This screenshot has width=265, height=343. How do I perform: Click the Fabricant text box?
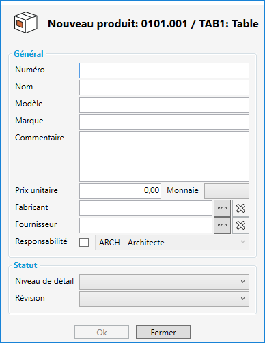tap(145, 208)
